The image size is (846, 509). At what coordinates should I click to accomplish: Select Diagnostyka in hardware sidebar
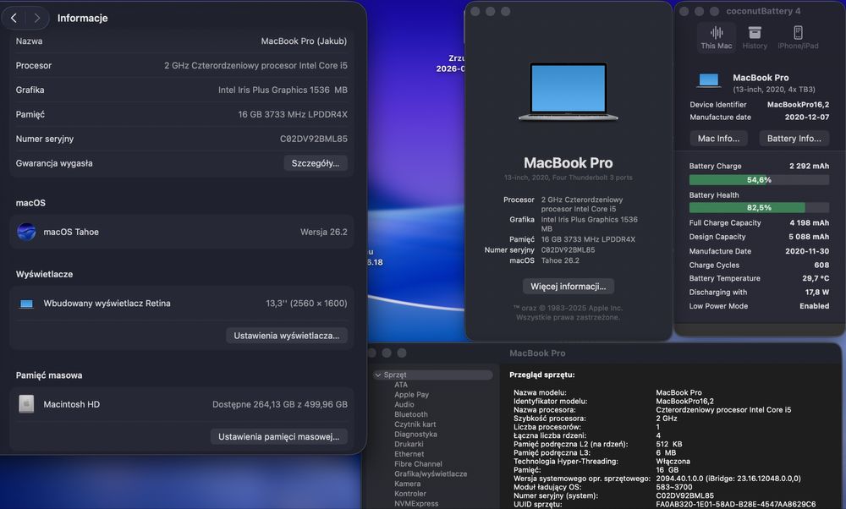pyautogui.click(x=415, y=434)
